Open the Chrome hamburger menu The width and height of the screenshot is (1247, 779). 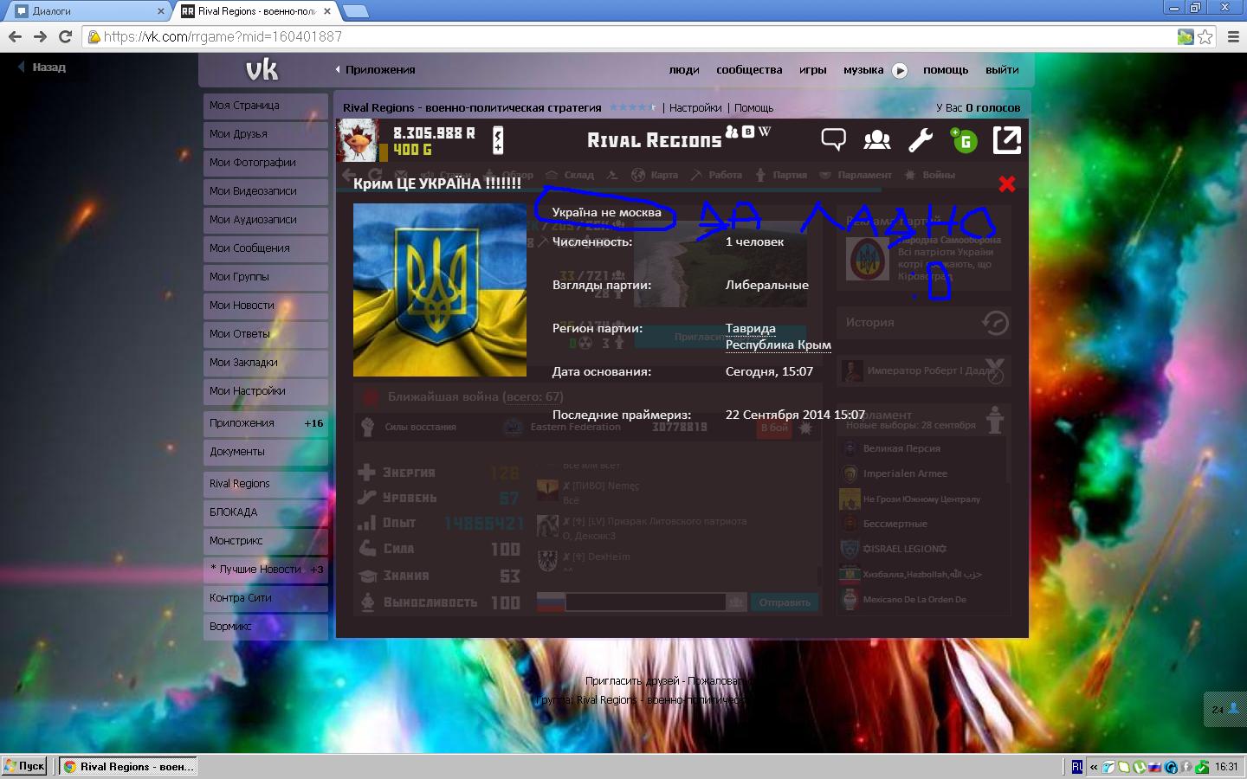[1234, 36]
